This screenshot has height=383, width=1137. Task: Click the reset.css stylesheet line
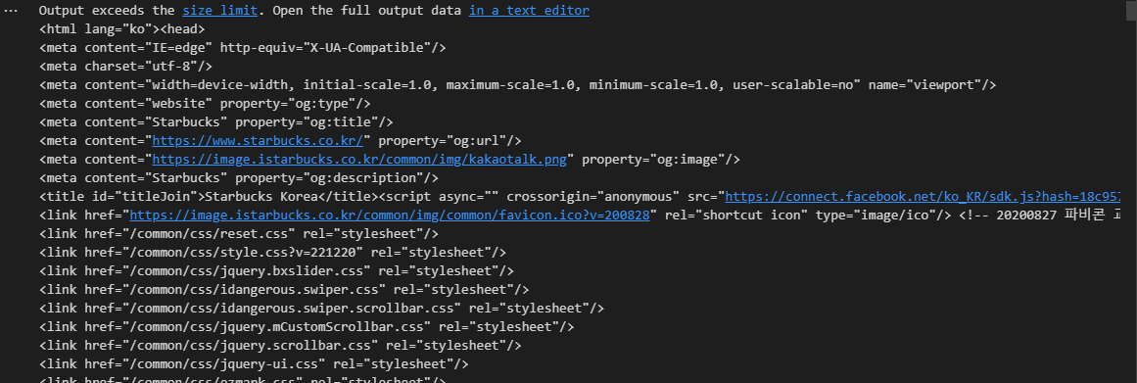pos(239,233)
